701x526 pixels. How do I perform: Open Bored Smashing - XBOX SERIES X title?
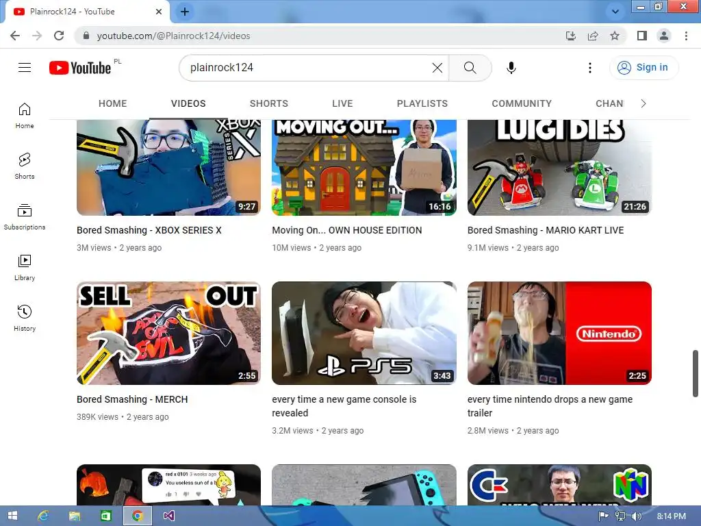149,230
